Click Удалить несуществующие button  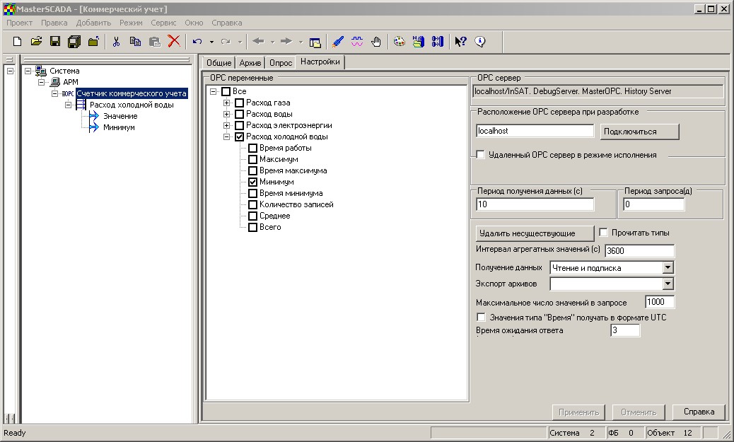pyautogui.click(x=535, y=233)
